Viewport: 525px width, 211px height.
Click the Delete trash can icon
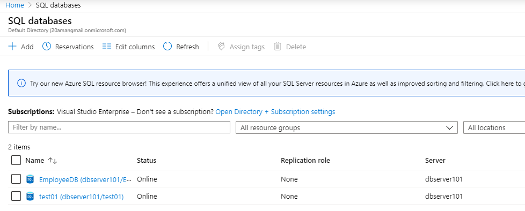coord(278,47)
